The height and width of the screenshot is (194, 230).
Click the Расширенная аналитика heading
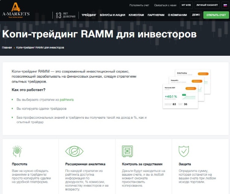click(85, 164)
